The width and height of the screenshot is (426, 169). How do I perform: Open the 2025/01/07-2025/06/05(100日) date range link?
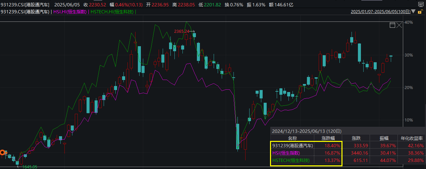pos(381,12)
